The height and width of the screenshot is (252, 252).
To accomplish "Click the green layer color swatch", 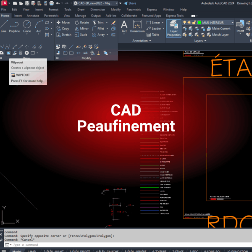I will (200, 22).
